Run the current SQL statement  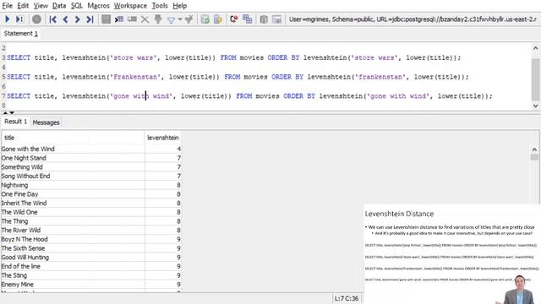tap(8, 19)
